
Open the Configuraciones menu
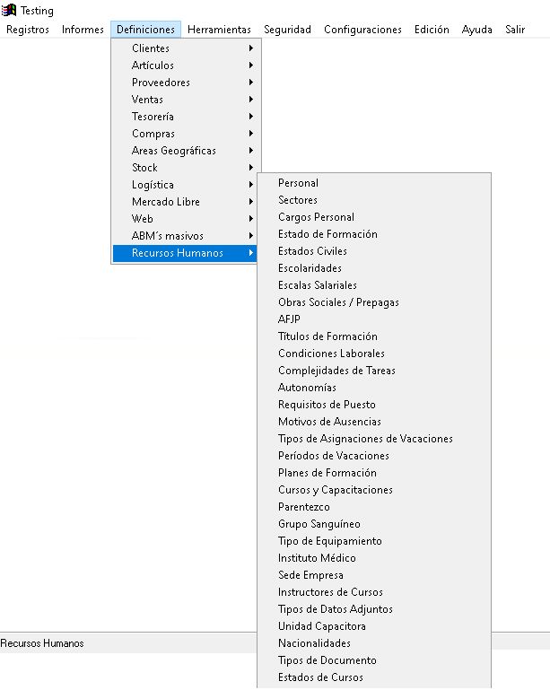(x=362, y=30)
